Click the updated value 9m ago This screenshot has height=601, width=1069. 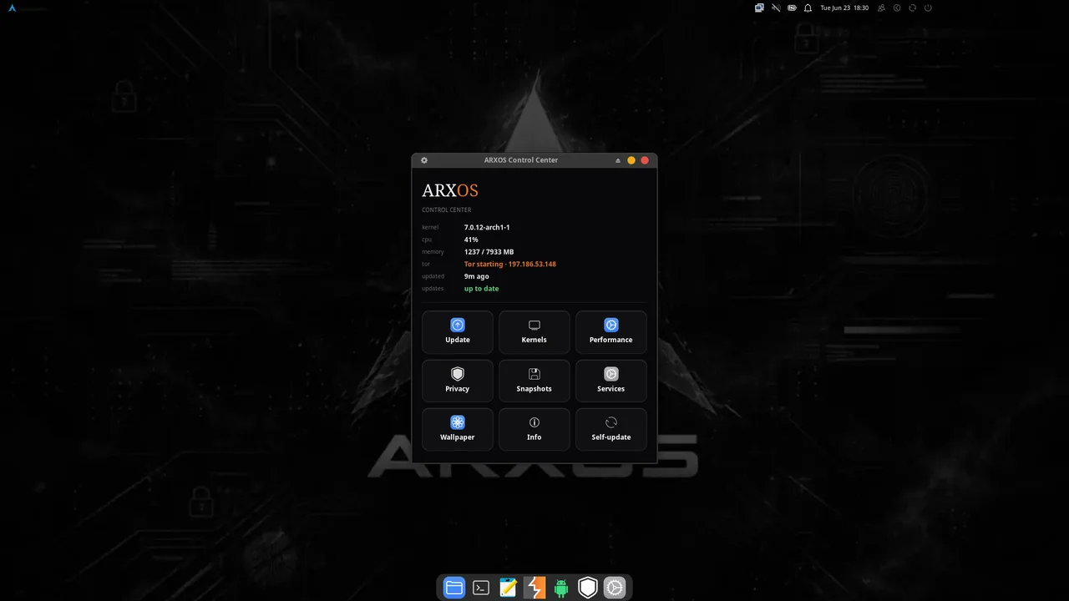[477, 276]
